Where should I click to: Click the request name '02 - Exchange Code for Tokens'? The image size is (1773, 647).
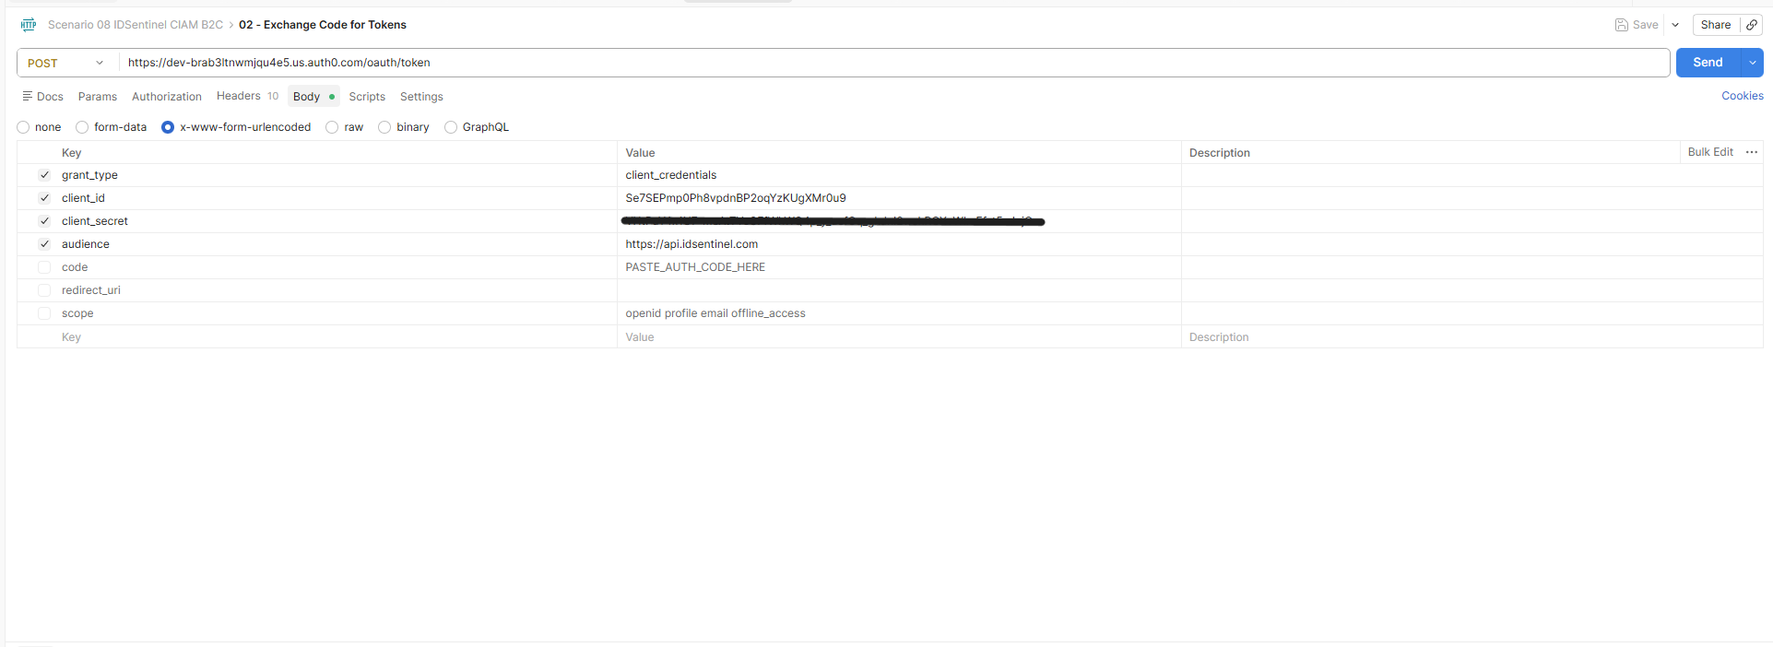point(323,25)
